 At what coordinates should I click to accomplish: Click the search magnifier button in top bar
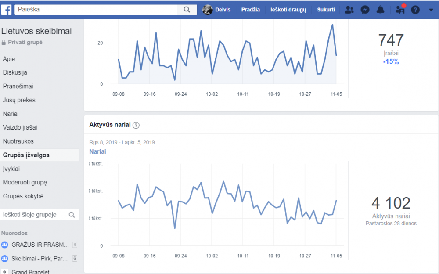(187, 10)
